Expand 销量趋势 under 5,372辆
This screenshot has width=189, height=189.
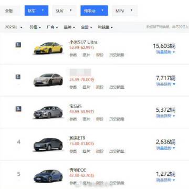(x=166, y=116)
